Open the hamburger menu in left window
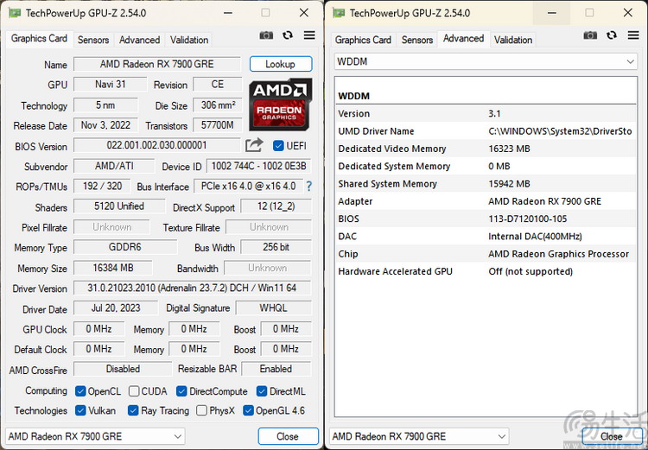This screenshot has height=450, width=648. coord(309,36)
